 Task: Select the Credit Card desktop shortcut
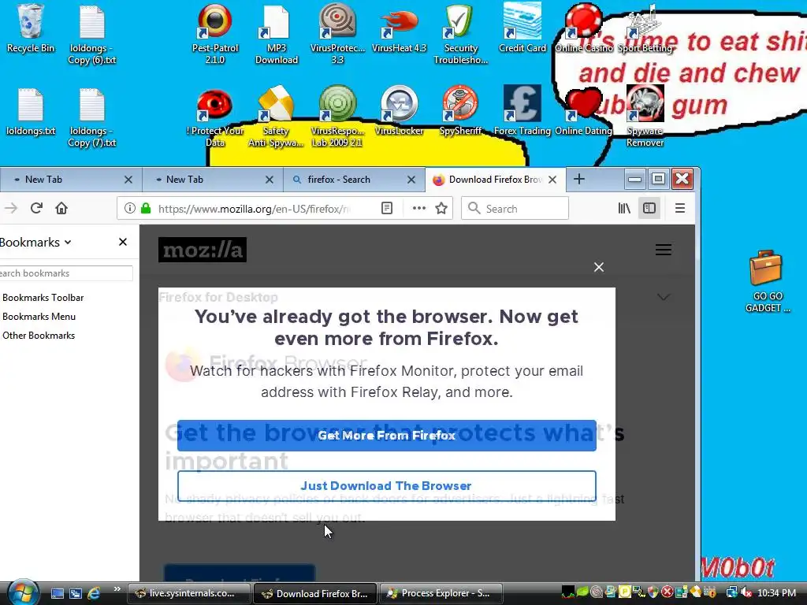pos(523,28)
